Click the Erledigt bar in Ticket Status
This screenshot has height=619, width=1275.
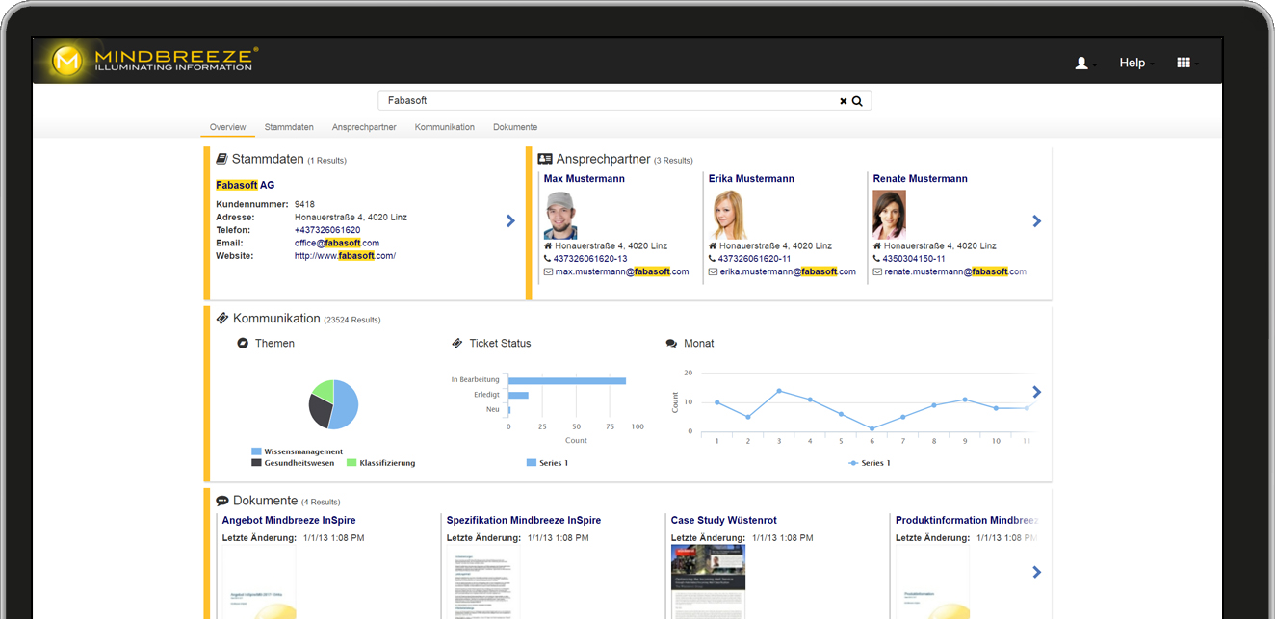point(518,395)
